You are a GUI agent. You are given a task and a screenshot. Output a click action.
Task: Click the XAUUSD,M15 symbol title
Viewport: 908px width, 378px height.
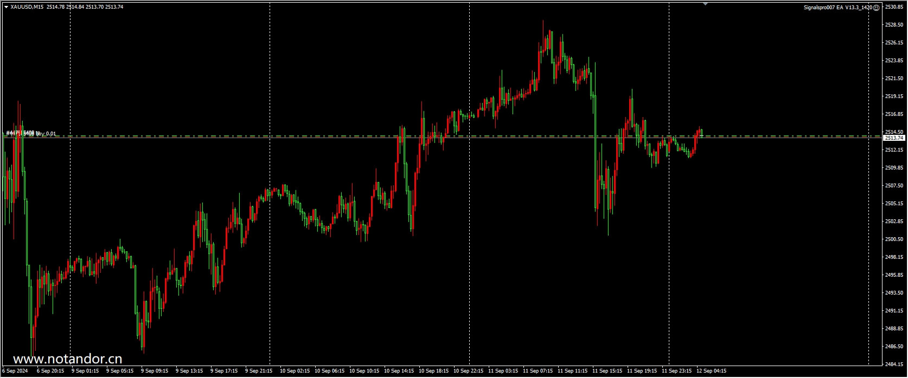click(x=27, y=7)
